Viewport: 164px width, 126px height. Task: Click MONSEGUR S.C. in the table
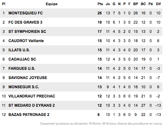(x=24, y=87)
